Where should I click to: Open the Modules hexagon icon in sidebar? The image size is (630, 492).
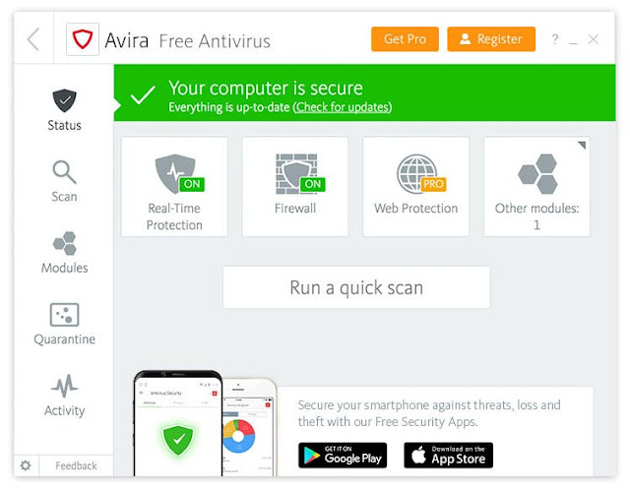[65, 243]
